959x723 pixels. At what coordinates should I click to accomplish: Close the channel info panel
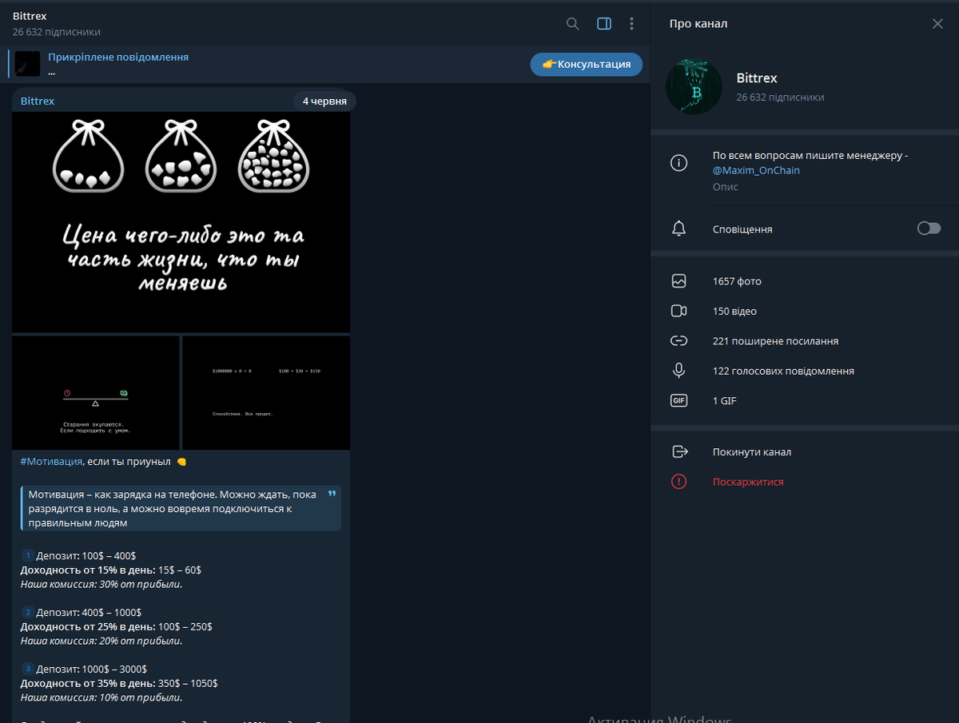[937, 24]
